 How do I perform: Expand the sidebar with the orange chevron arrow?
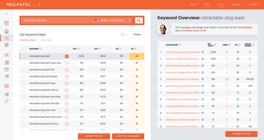7,14
